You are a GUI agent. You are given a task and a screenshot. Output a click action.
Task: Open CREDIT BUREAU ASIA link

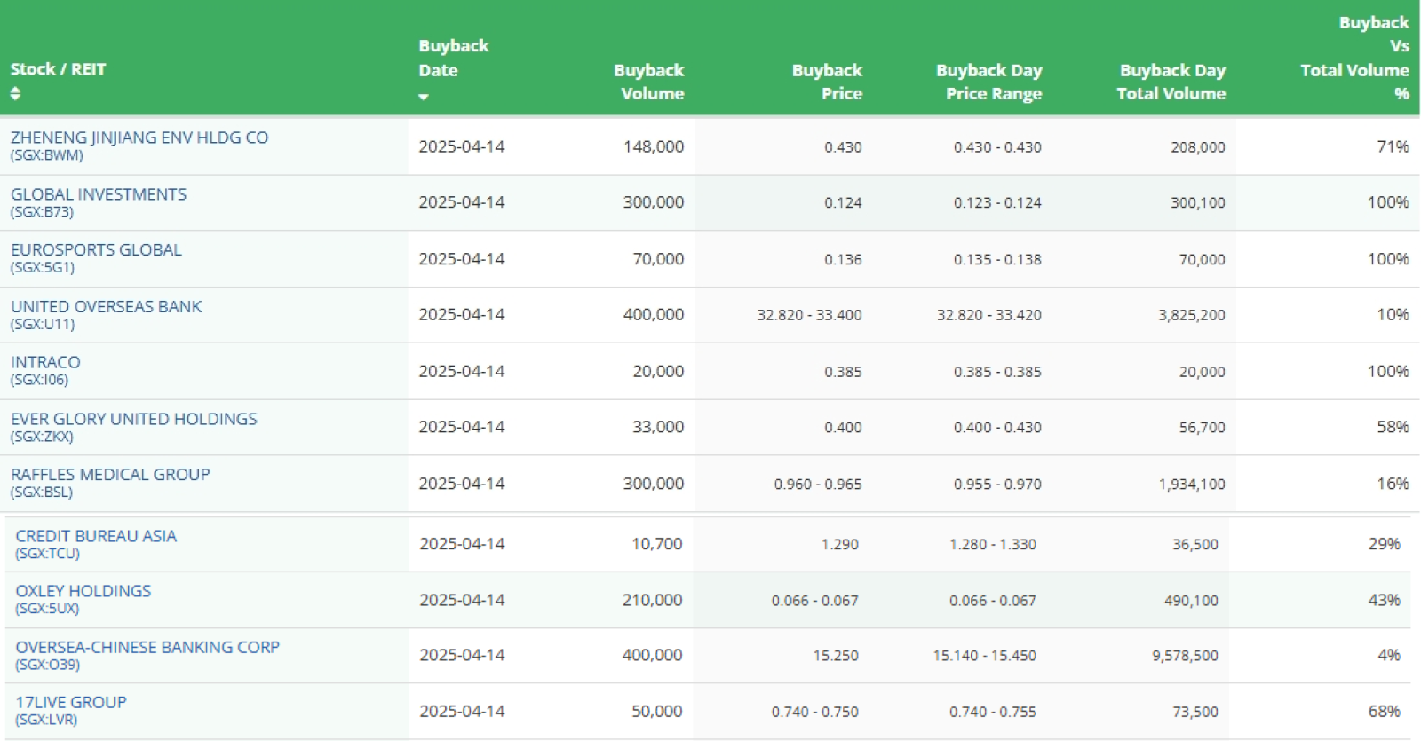pos(96,536)
